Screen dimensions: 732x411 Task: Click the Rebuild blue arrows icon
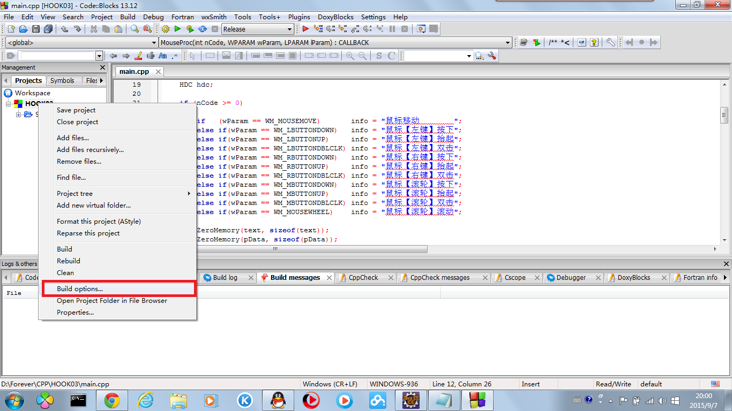203,29
